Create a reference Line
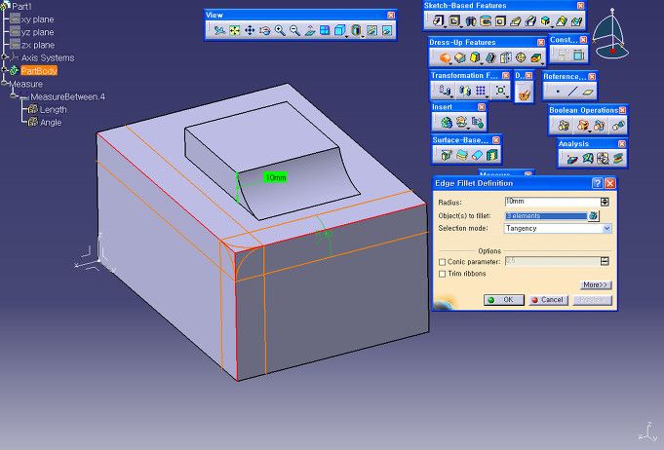 pyautogui.click(x=573, y=92)
